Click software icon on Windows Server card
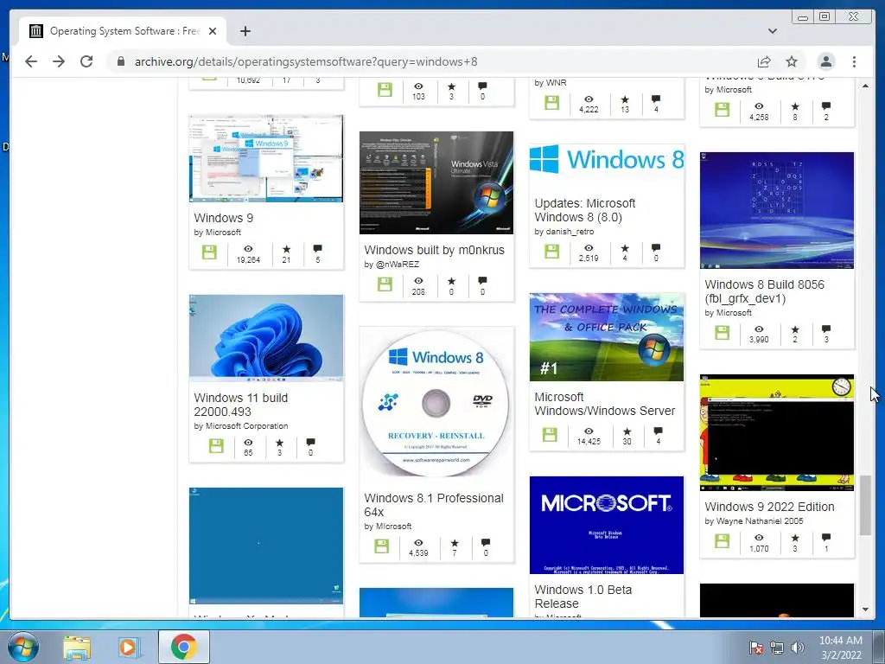Screen dimensions: 885x664 (550, 435)
